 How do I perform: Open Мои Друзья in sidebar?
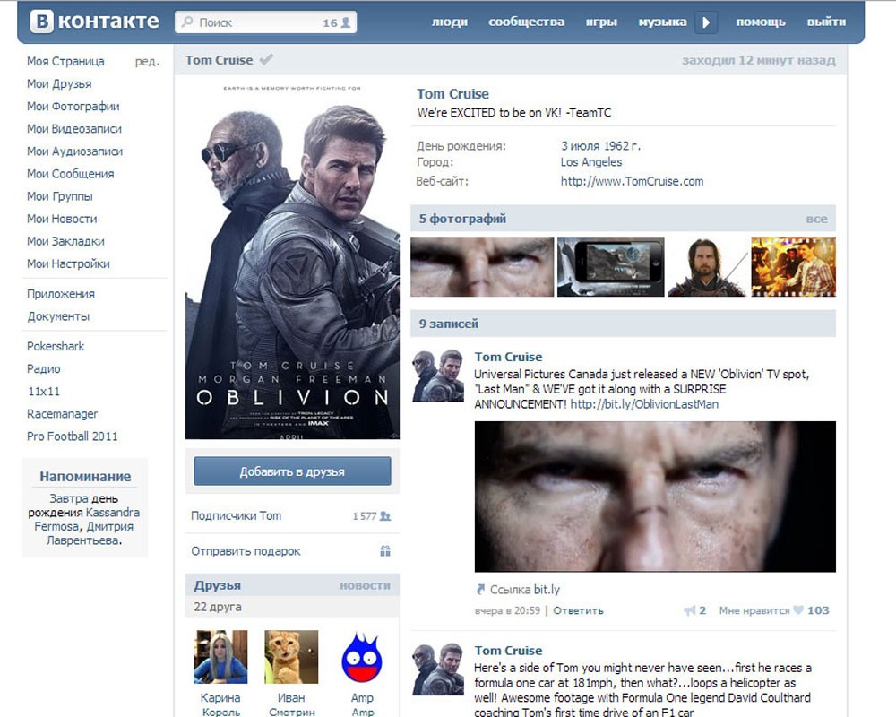tap(59, 83)
